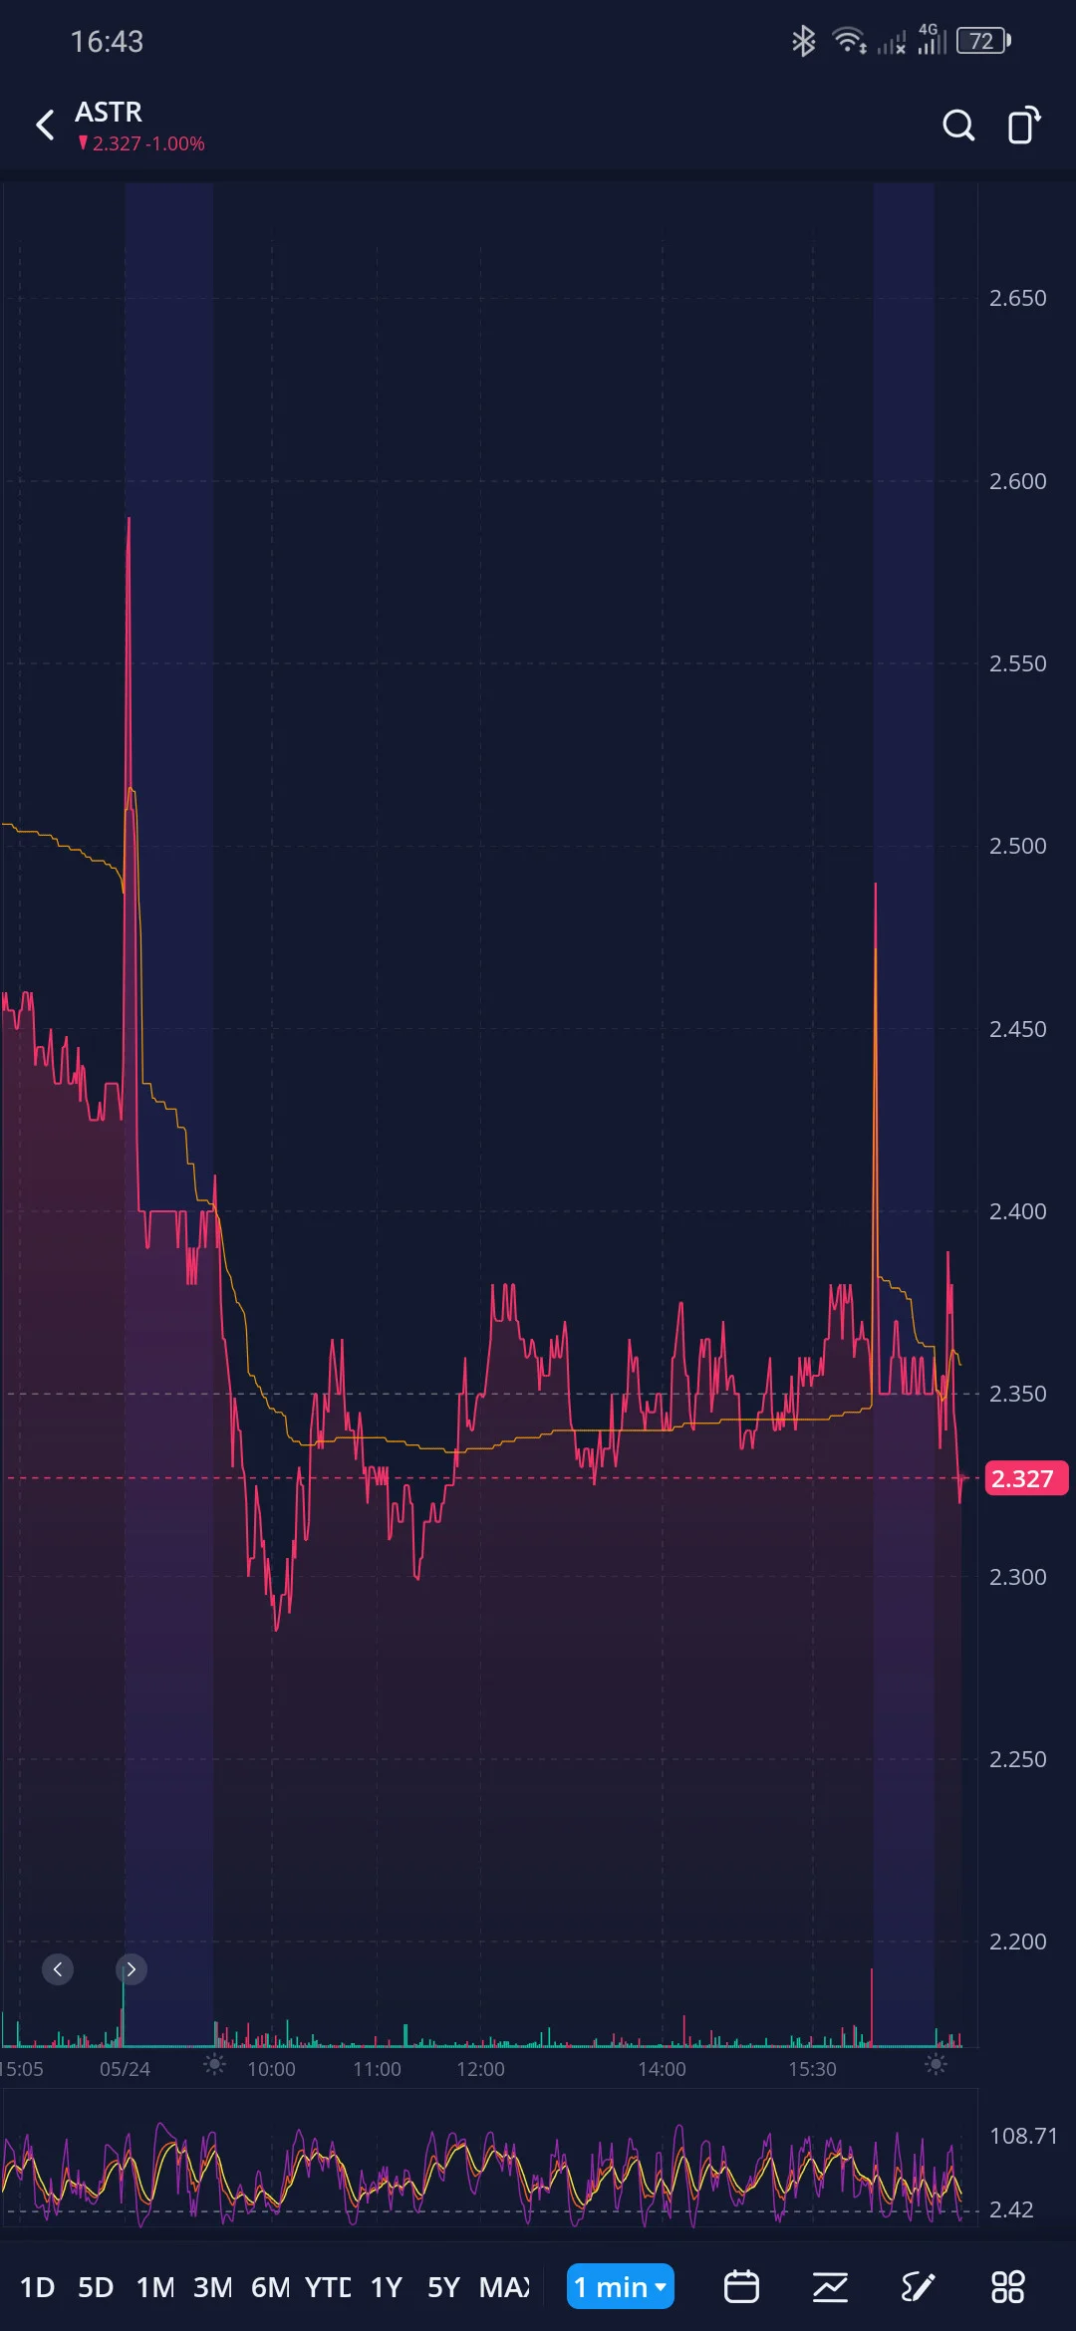Open the search magnifier icon
This screenshot has width=1076, height=2331.
pyautogui.click(x=958, y=126)
